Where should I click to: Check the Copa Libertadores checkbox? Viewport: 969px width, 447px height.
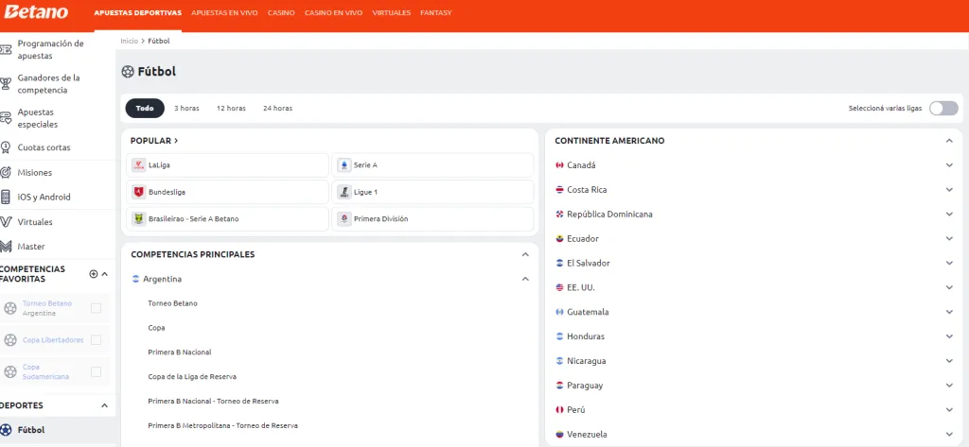tap(96, 340)
